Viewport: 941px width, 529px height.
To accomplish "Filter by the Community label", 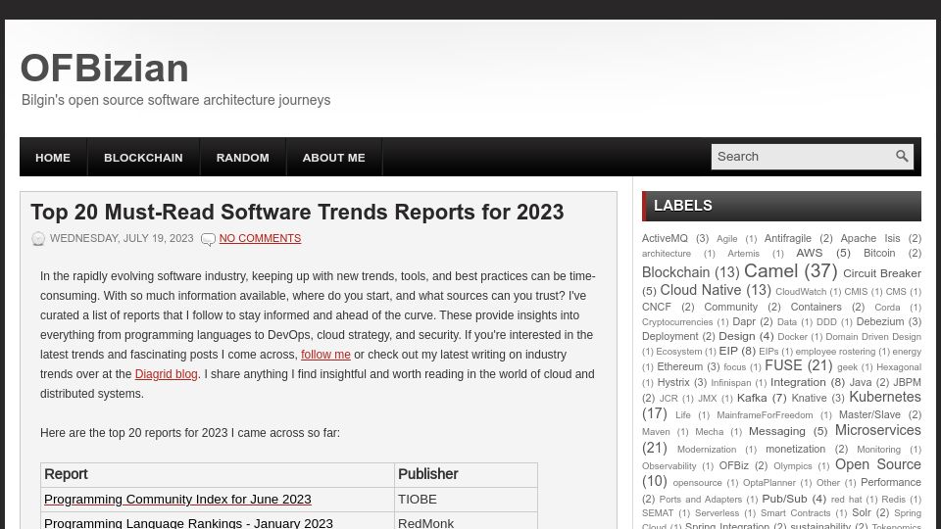I will [x=730, y=307].
